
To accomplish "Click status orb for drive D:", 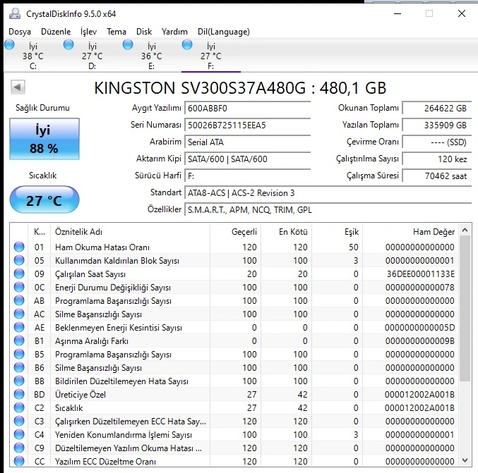I will coord(68,44).
